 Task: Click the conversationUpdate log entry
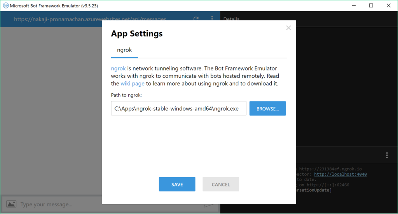[314, 190]
